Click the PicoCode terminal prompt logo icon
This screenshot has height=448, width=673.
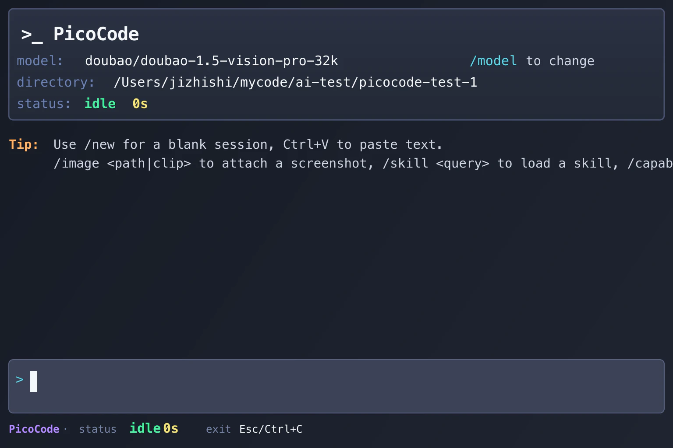click(x=32, y=35)
